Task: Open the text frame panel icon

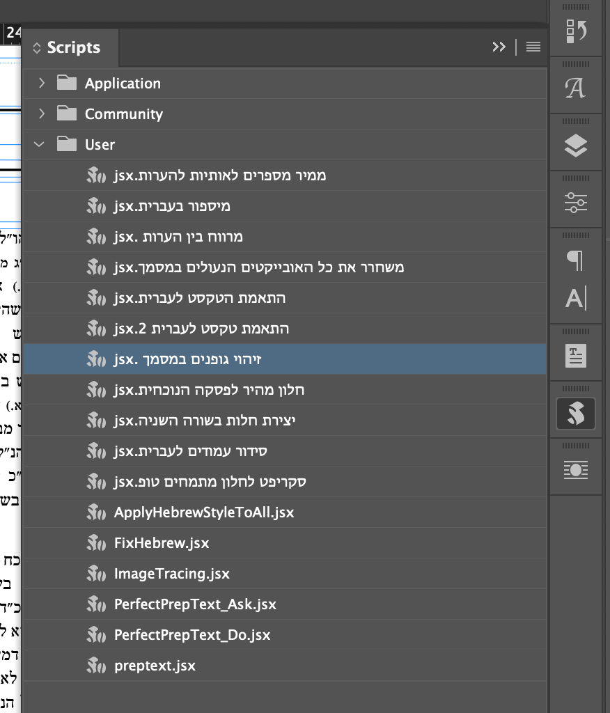Action: pos(575,356)
